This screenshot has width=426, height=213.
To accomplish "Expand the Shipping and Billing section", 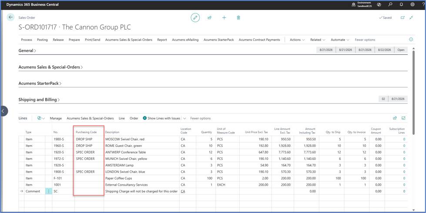I will (39, 100).
